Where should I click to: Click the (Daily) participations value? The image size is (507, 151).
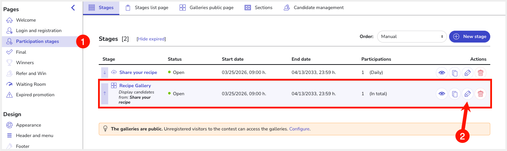pyautogui.click(x=376, y=73)
